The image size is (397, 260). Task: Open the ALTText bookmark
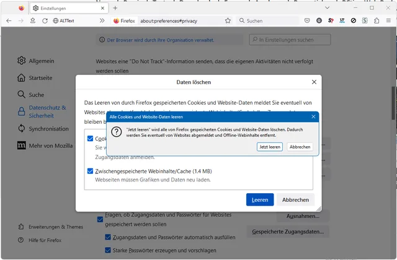click(x=63, y=20)
